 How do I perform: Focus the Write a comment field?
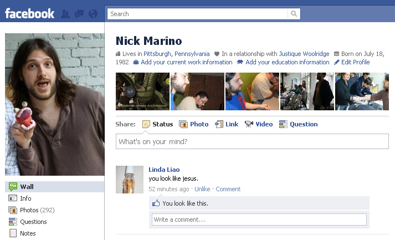(x=259, y=219)
